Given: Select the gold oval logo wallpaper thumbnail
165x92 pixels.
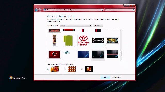Looking at the screenshot, I should coord(112,40).
